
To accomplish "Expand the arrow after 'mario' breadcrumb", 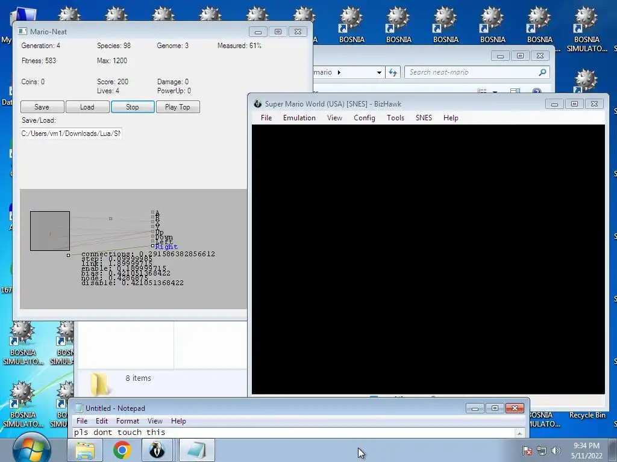I will pos(339,72).
